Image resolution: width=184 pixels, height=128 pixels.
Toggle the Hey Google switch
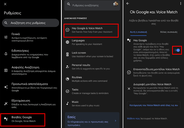[x=177, y=50]
